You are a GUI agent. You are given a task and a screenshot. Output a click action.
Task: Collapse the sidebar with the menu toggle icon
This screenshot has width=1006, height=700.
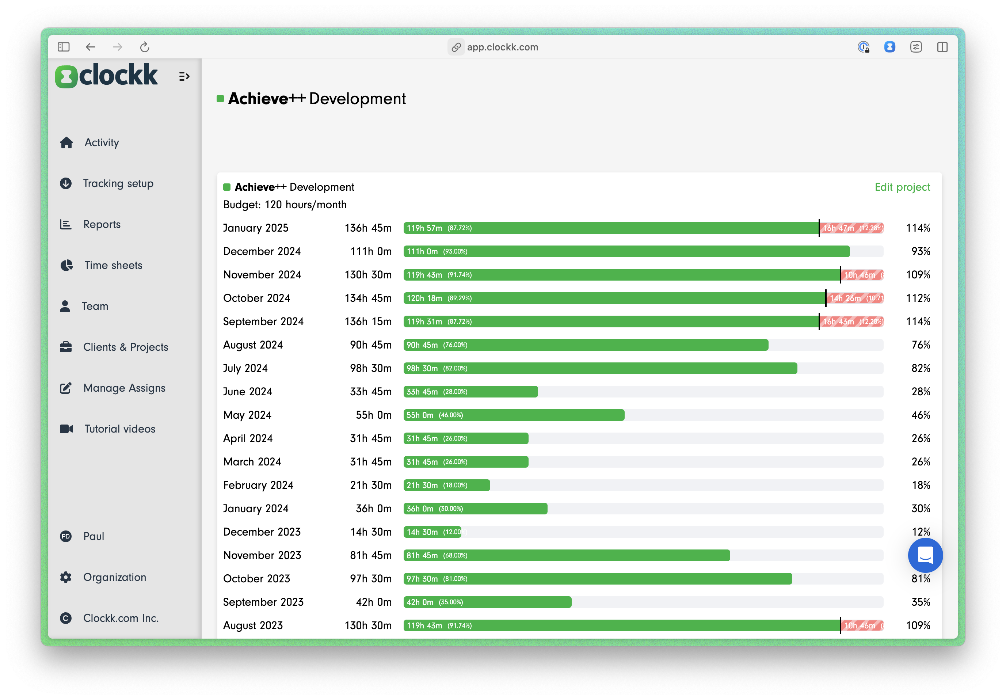click(184, 77)
